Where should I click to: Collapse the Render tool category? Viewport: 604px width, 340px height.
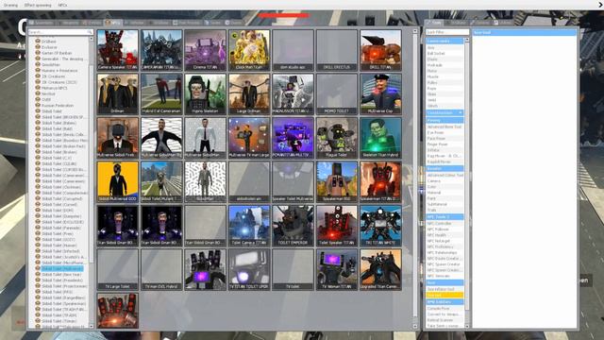coord(445,168)
